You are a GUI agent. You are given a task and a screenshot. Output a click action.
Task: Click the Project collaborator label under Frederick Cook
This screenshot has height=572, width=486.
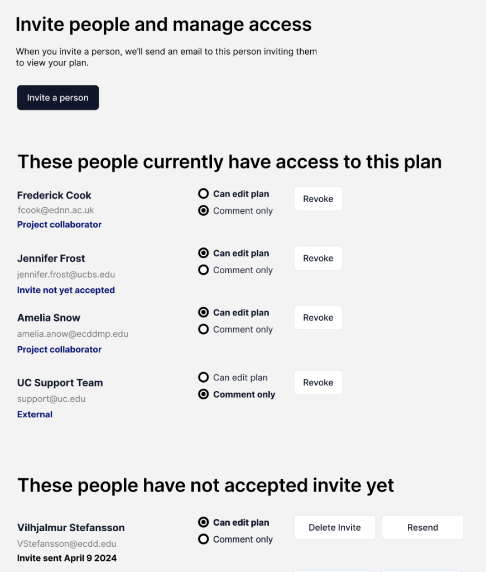59,225
